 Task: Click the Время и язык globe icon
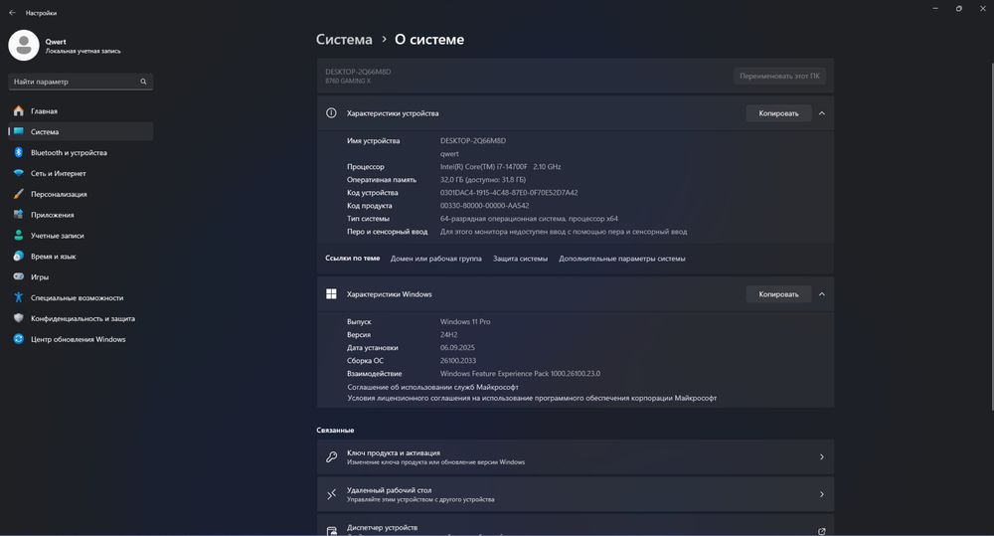pyautogui.click(x=18, y=257)
